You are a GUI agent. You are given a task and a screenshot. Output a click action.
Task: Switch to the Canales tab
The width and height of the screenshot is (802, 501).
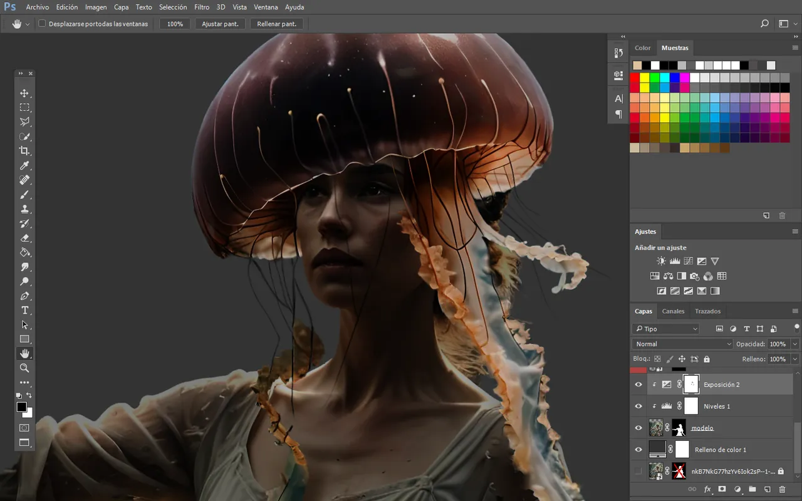674,311
